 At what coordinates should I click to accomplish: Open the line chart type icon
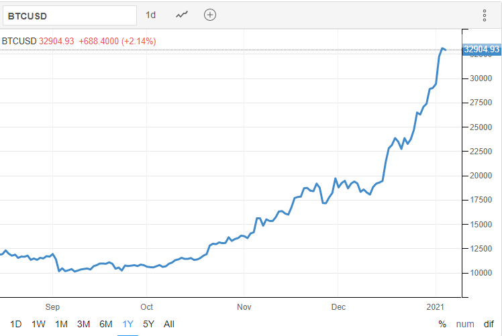[182, 15]
